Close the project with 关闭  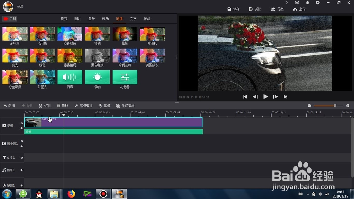tap(255, 9)
